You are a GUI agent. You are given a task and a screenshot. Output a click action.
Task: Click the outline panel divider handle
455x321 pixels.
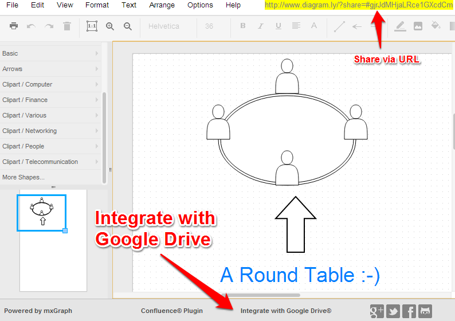53,187
